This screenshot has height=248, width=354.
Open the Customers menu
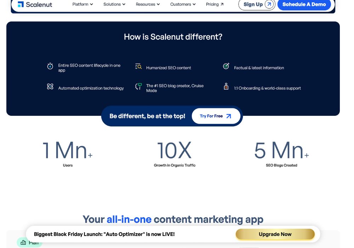click(x=182, y=4)
